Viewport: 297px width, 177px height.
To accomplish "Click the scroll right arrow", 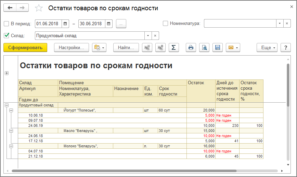I will pos(282,171).
